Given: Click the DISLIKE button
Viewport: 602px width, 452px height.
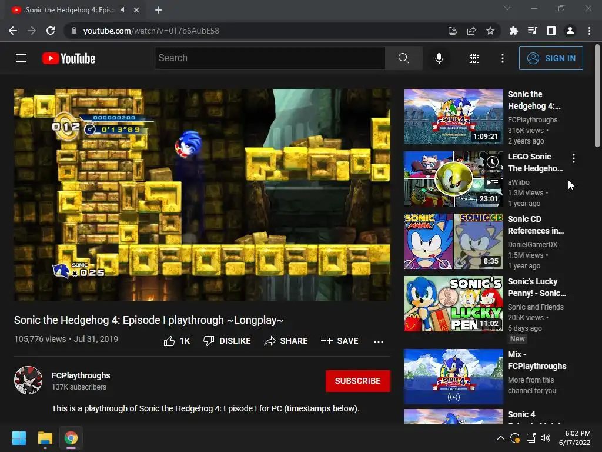Looking at the screenshot, I should click(227, 341).
